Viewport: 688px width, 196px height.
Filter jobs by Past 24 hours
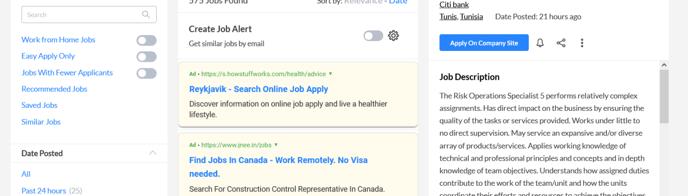(x=44, y=191)
